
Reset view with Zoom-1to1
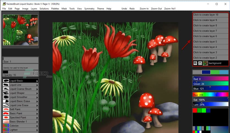pyautogui.click(x=170, y=9)
